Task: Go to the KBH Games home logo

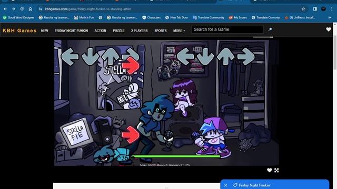Action: pyautogui.click(x=19, y=30)
